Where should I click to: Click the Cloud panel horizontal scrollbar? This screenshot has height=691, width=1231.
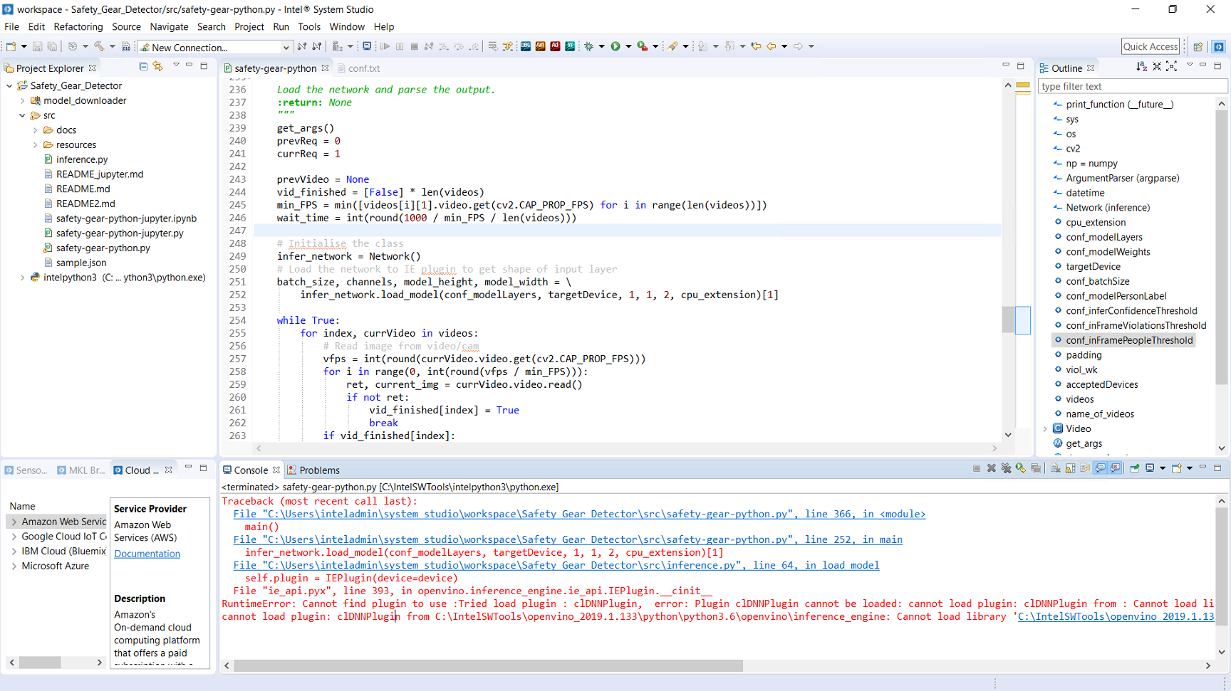click(40, 662)
